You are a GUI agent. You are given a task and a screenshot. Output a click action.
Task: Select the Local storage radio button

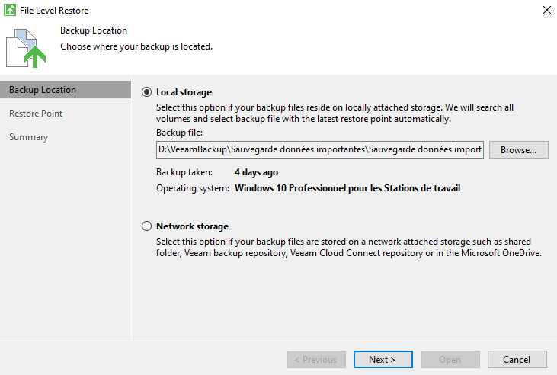pyautogui.click(x=146, y=92)
